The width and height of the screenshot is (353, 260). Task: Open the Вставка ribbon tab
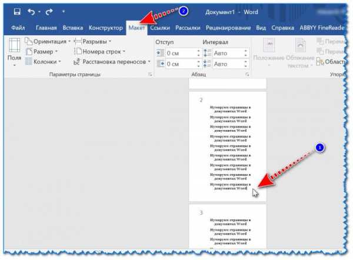(72, 27)
